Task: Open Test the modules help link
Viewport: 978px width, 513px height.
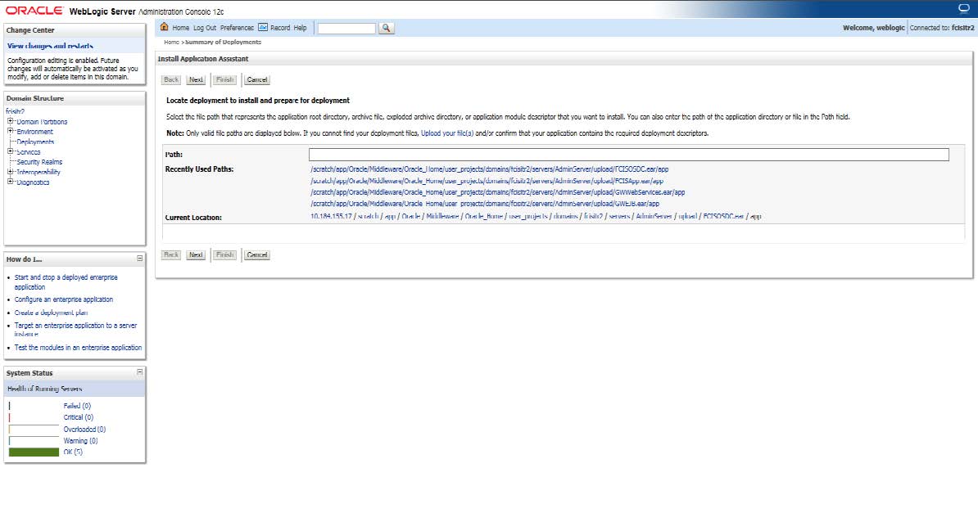Action: click(78, 348)
